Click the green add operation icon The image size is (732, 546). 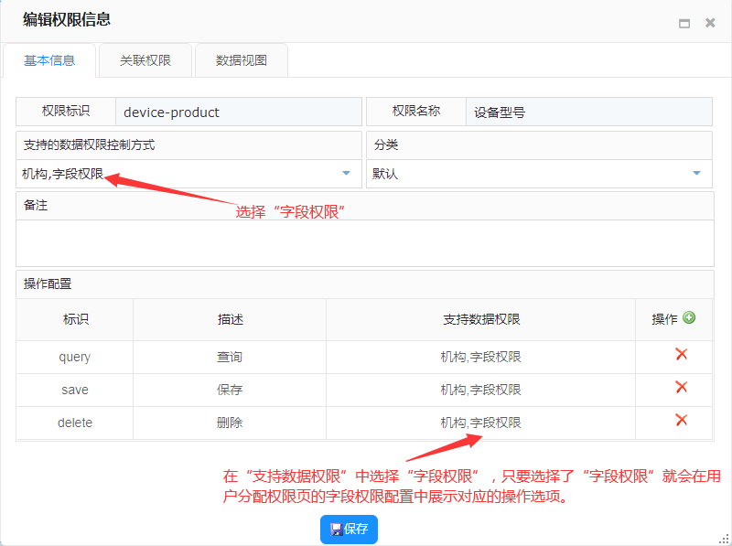point(689,318)
